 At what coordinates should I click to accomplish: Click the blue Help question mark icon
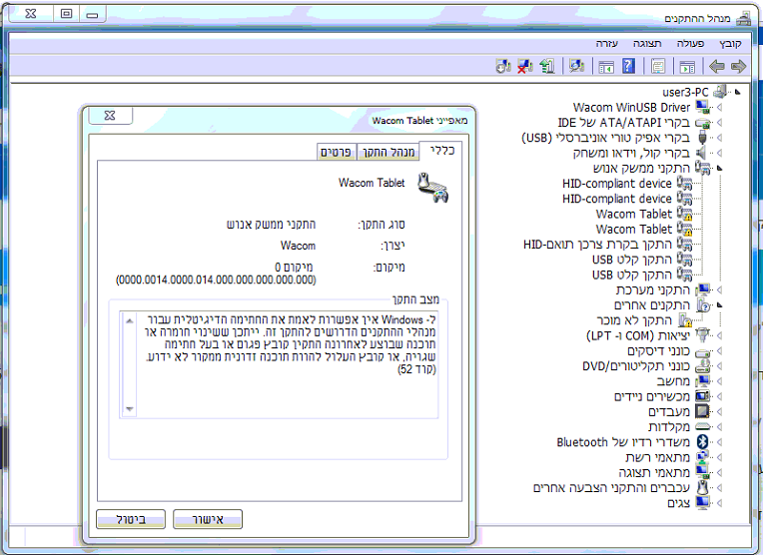(629, 66)
